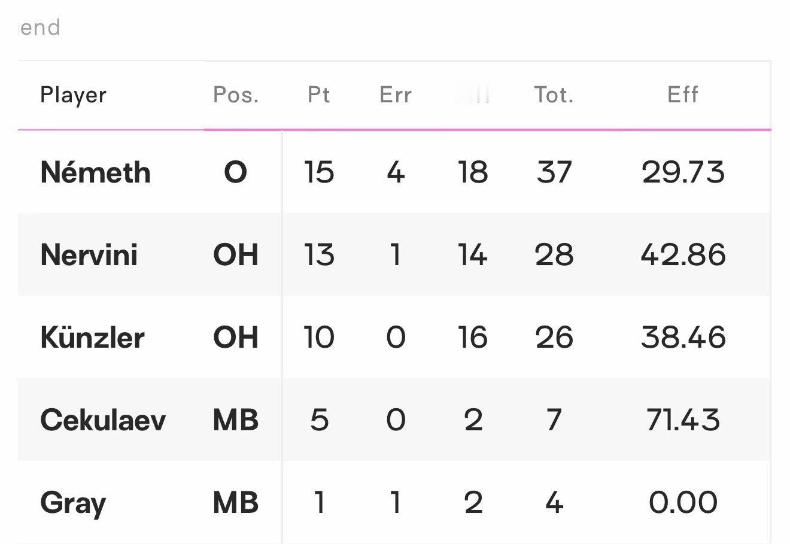The height and width of the screenshot is (544, 790).
Task: Click the Pos. column header
Action: tap(236, 95)
